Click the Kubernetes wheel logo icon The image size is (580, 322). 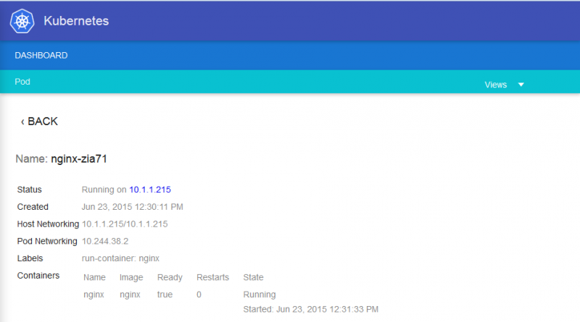(22, 21)
